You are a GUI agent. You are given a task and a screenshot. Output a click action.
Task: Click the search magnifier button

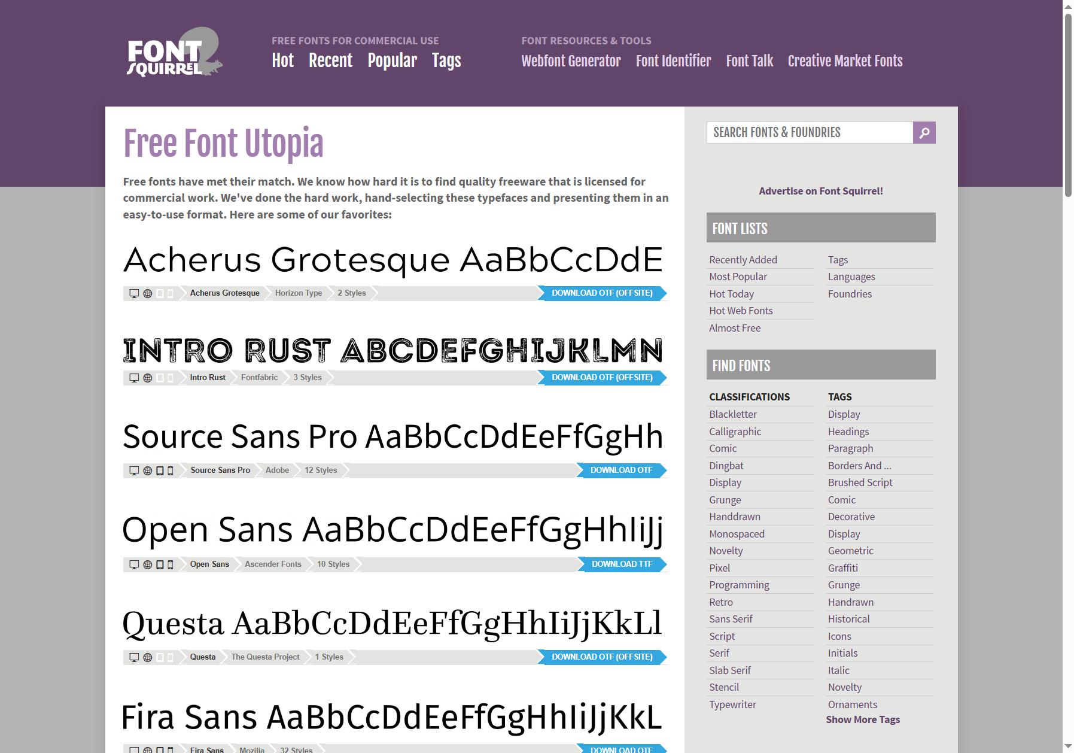(924, 132)
